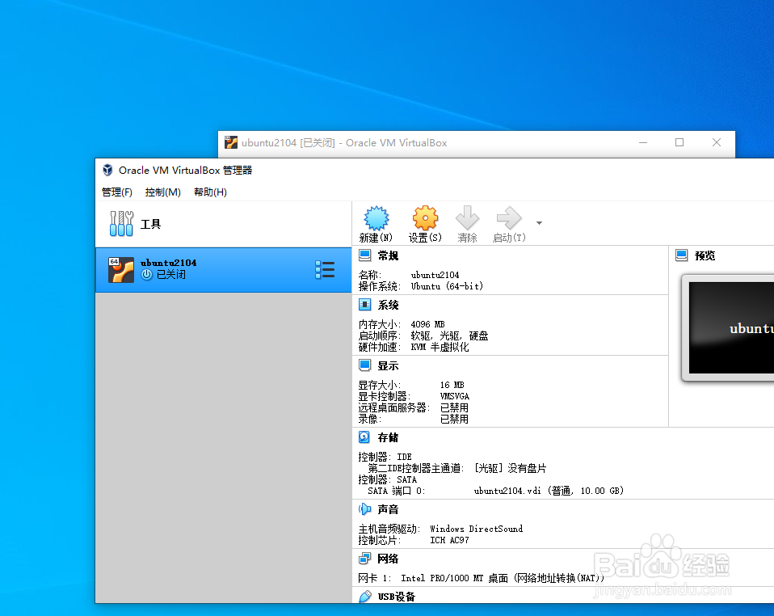This screenshot has width=774, height=616.
Task: Maximize the ubuntu2104 VM window
Action: [x=679, y=143]
